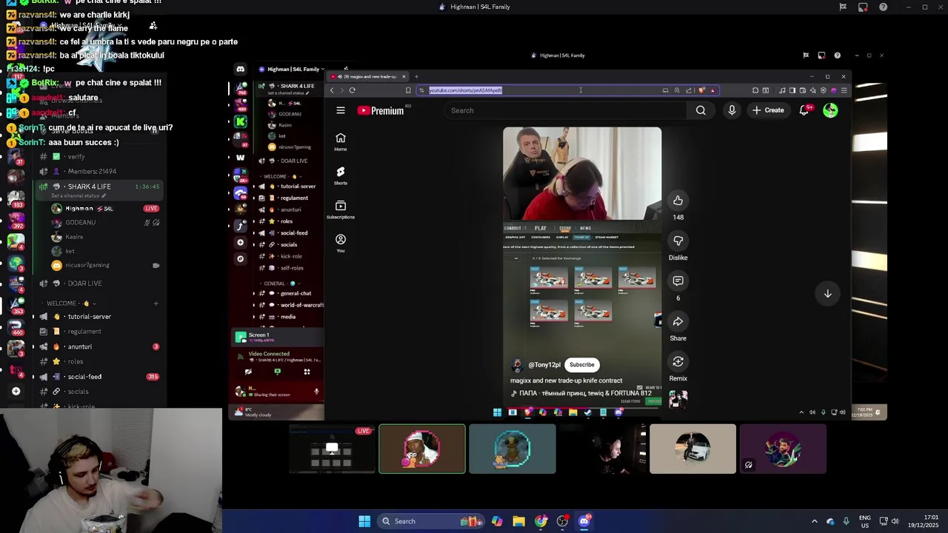
Task: Open YouTube notifications bell
Action: click(804, 110)
